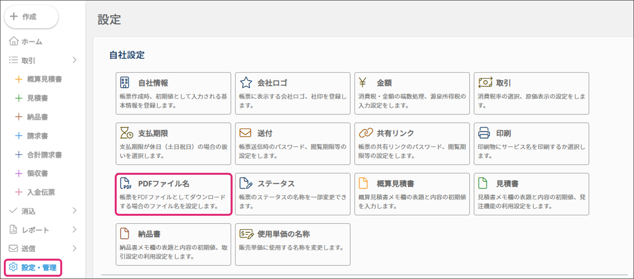This screenshot has width=634, height=279.
Task: Click the pencil document icon for ステータス
Action: [x=246, y=184]
